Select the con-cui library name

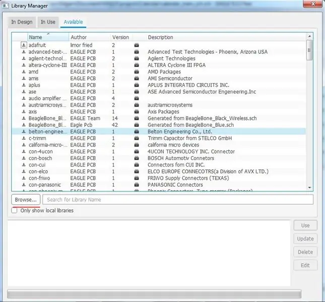(x=37, y=165)
